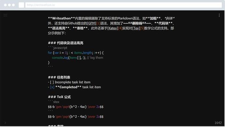The width and height of the screenshot is (225, 127).
Task: Click the 'javascript' code fence language label
Action: tap(60, 48)
